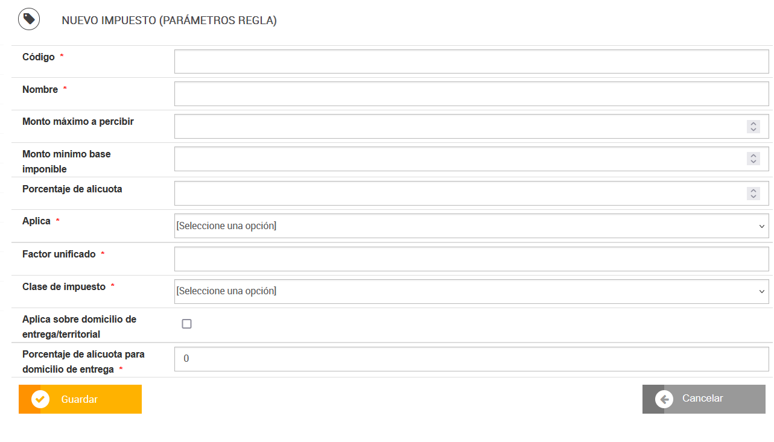Select the Monto máximo a percibir field

[458, 127]
